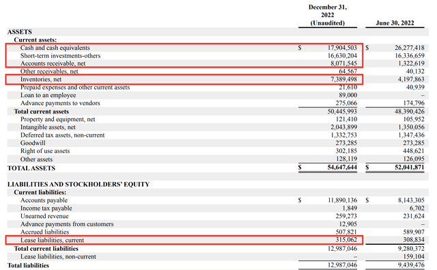
Task: Click 'Total current liabilities' label
Action: pyautogui.click(x=46, y=249)
